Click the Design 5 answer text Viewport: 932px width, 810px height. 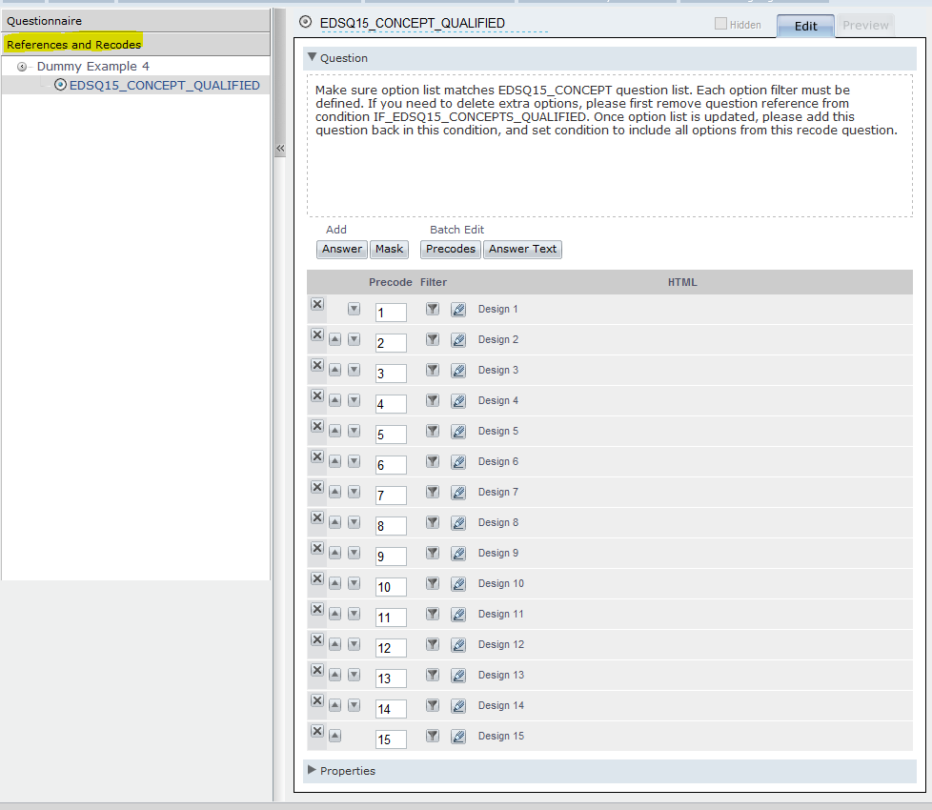(x=498, y=431)
